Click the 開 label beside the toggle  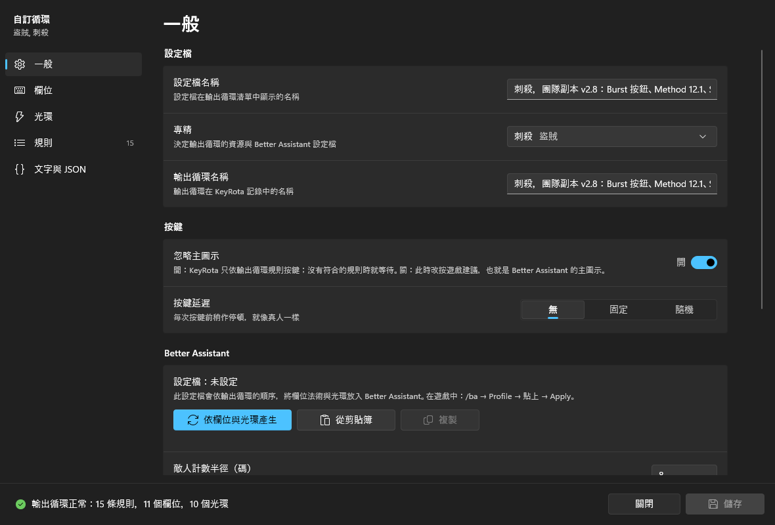tap(680, 262)
